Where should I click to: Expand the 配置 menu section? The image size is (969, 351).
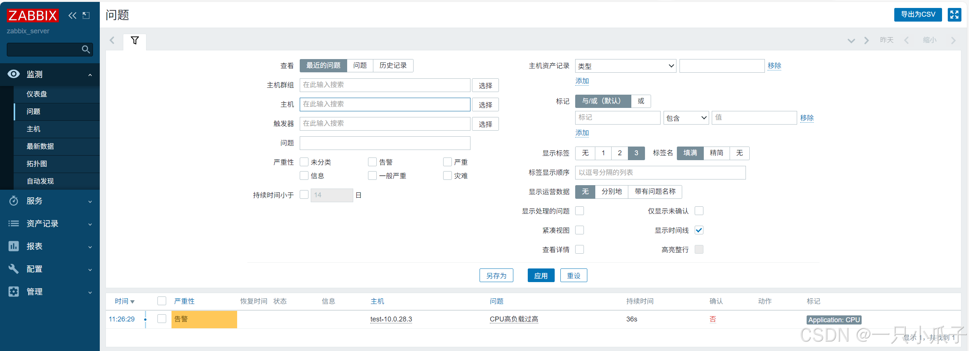tap(90, 270)
